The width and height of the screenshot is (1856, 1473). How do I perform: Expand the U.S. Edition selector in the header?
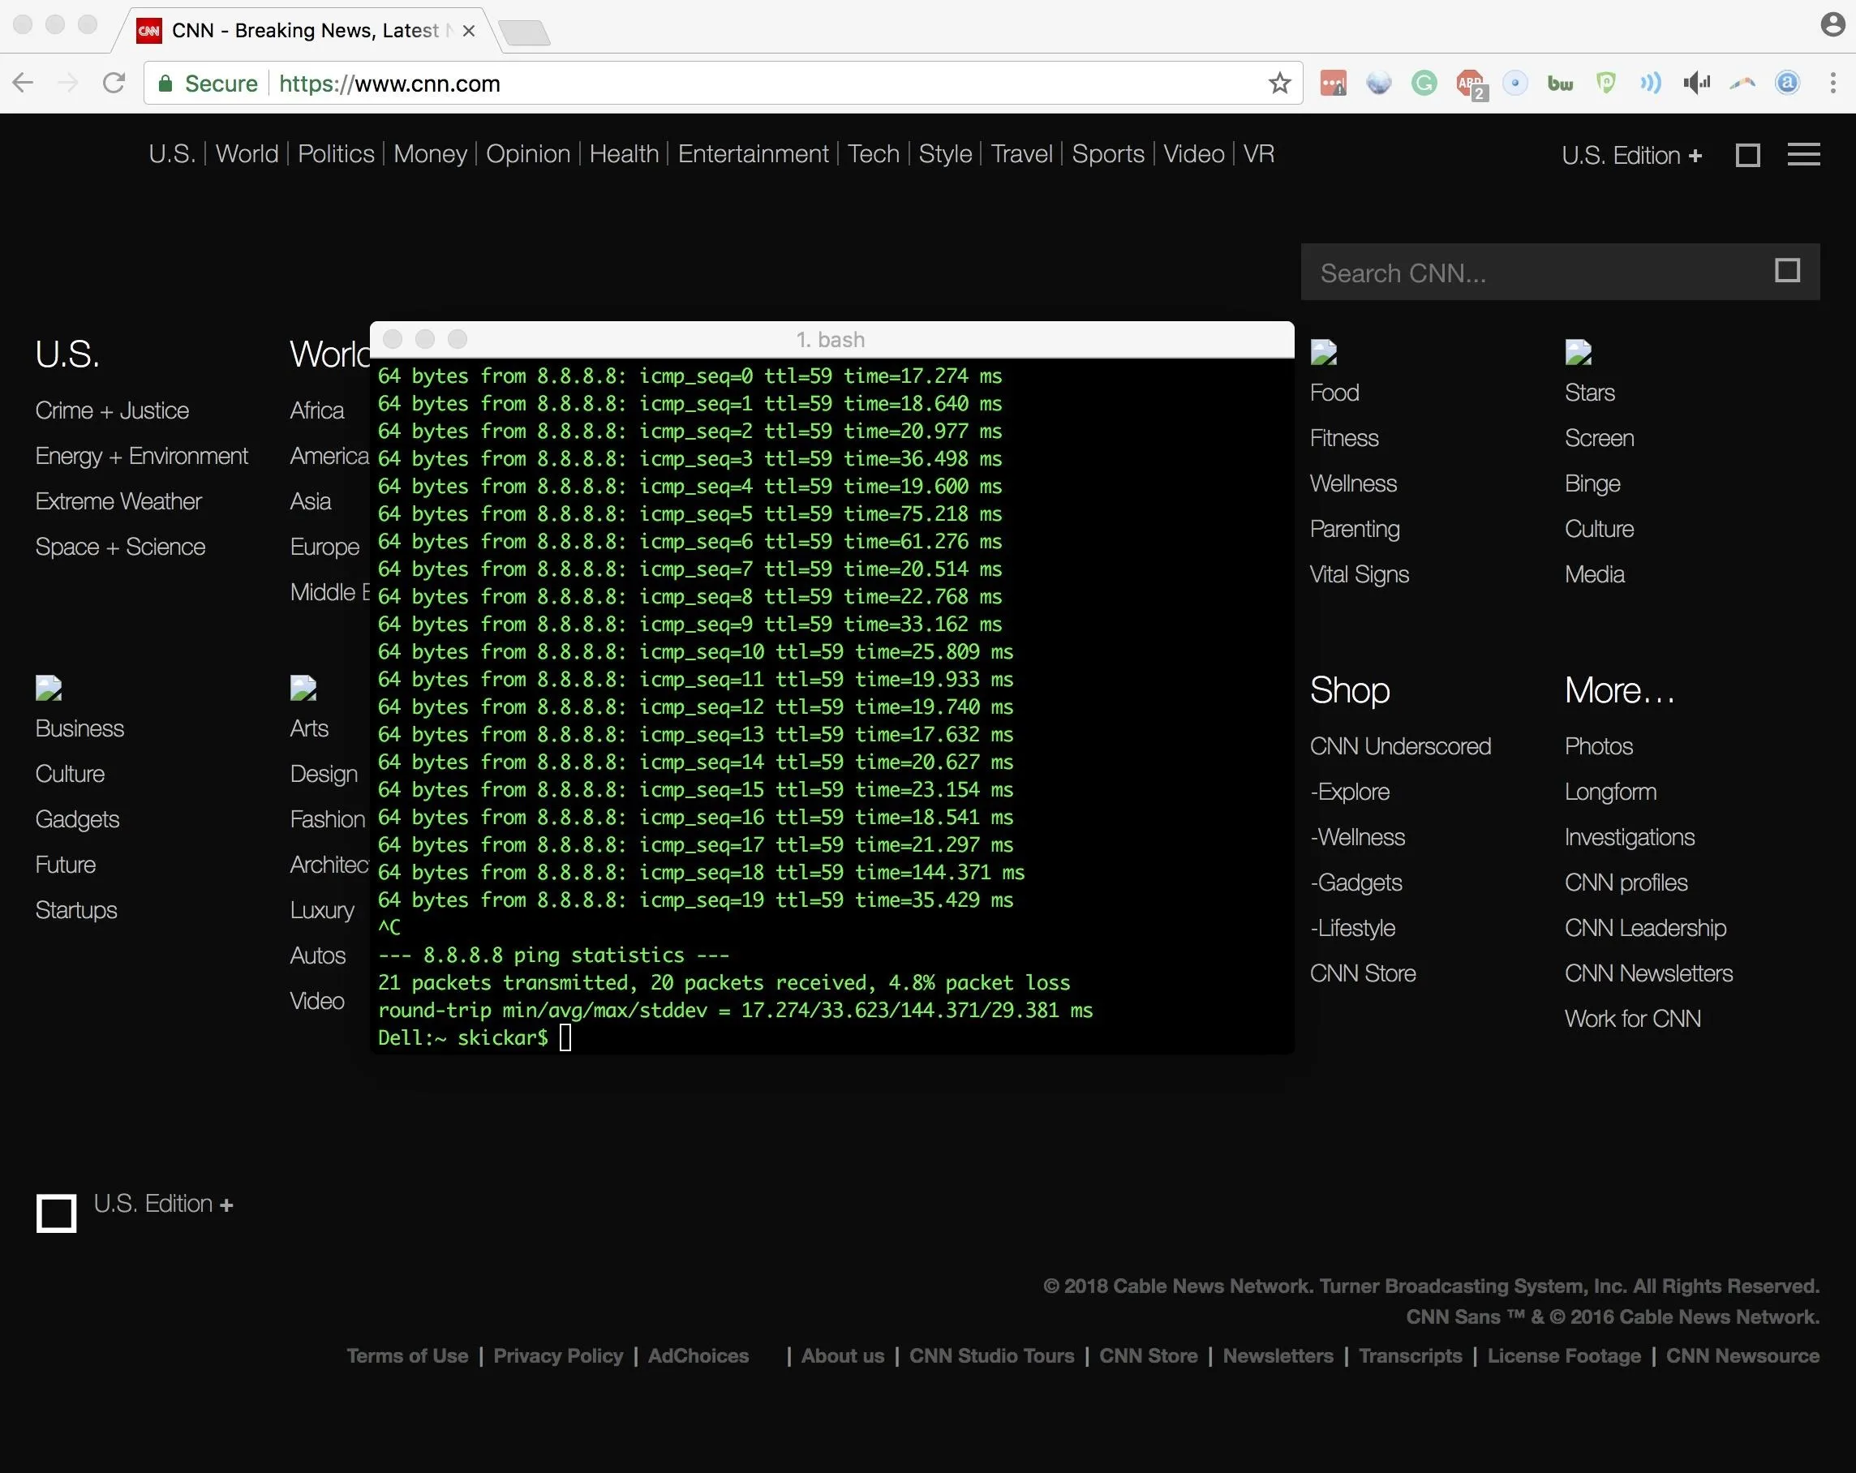[x=1631, y=155]
